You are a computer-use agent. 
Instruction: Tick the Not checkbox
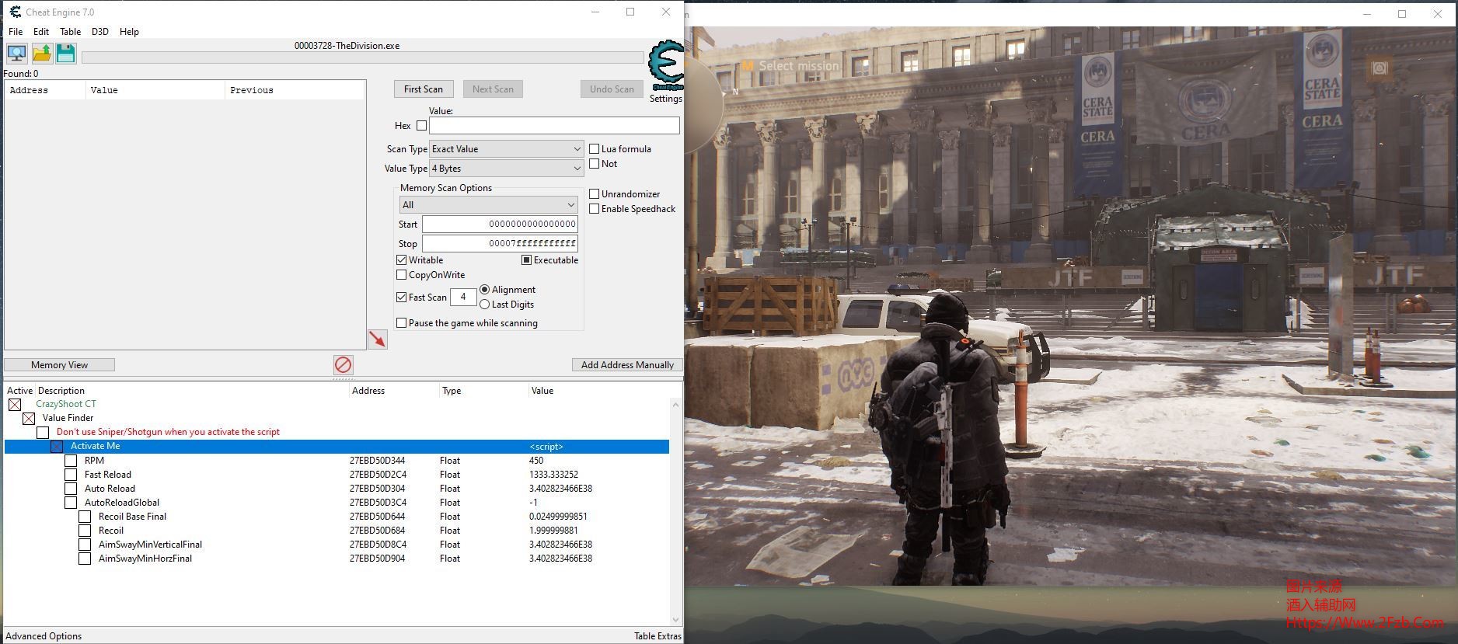[594, 164]
